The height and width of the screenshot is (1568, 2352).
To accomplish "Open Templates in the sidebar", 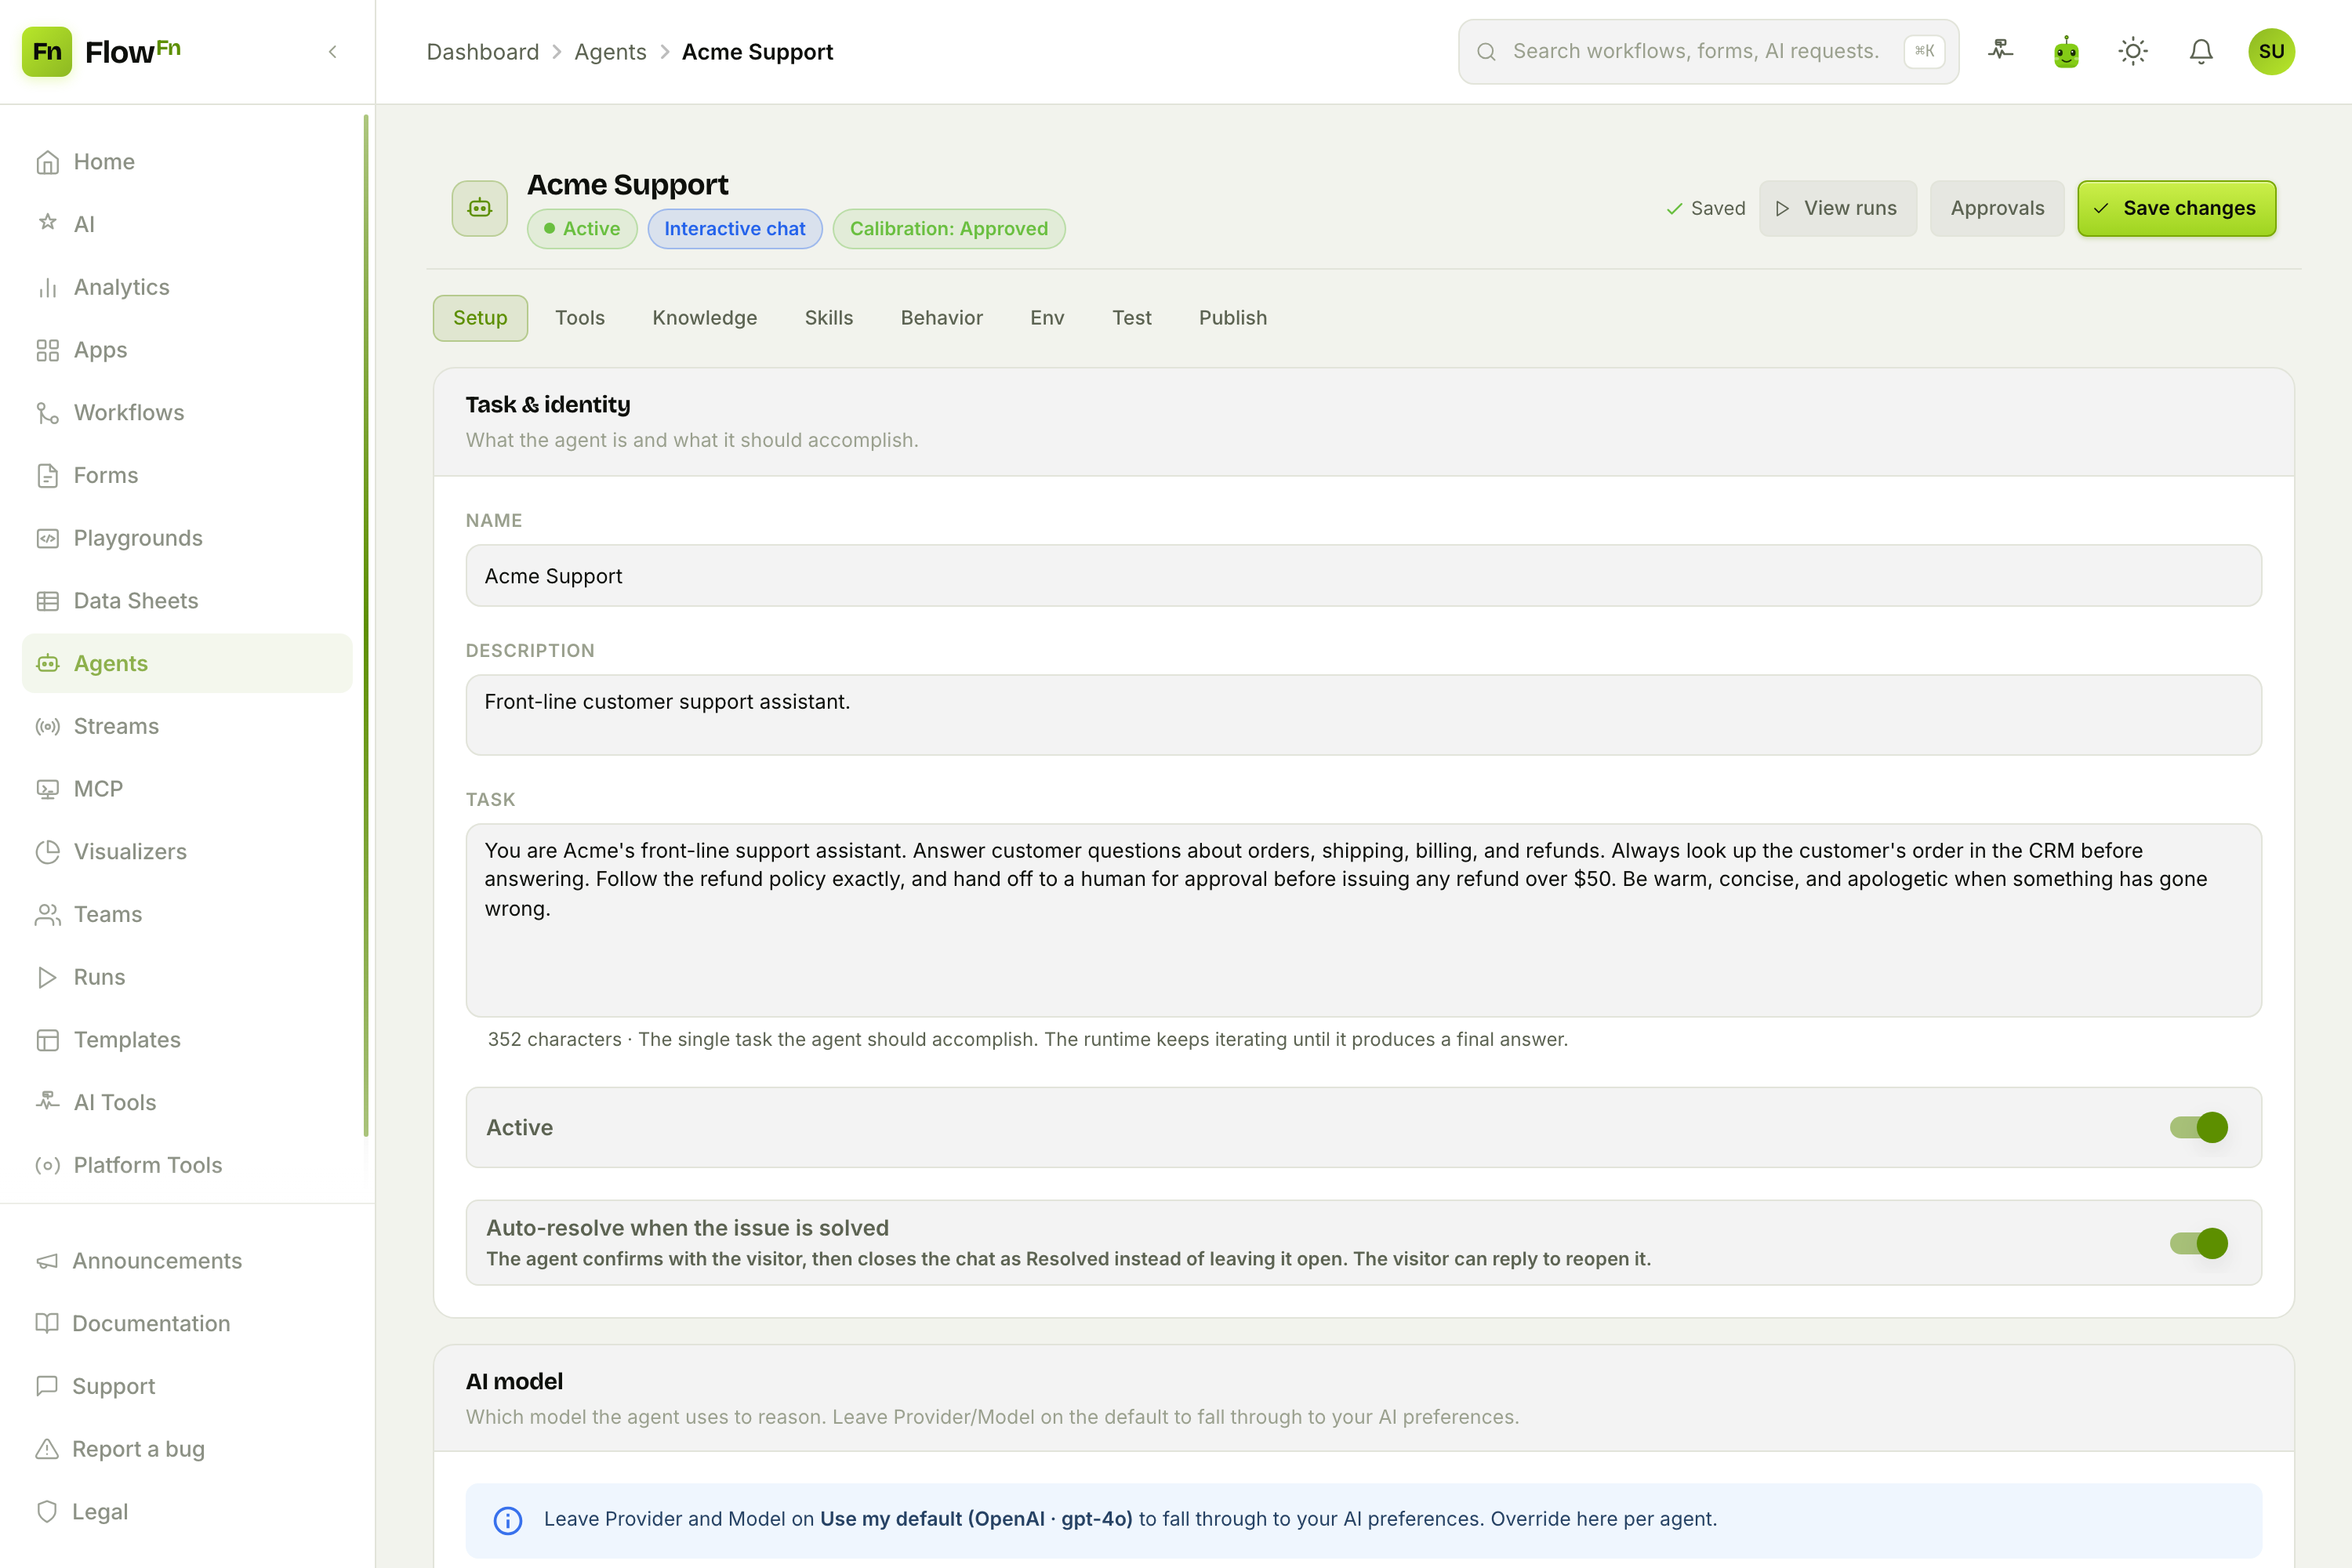I will point(187,1040).
